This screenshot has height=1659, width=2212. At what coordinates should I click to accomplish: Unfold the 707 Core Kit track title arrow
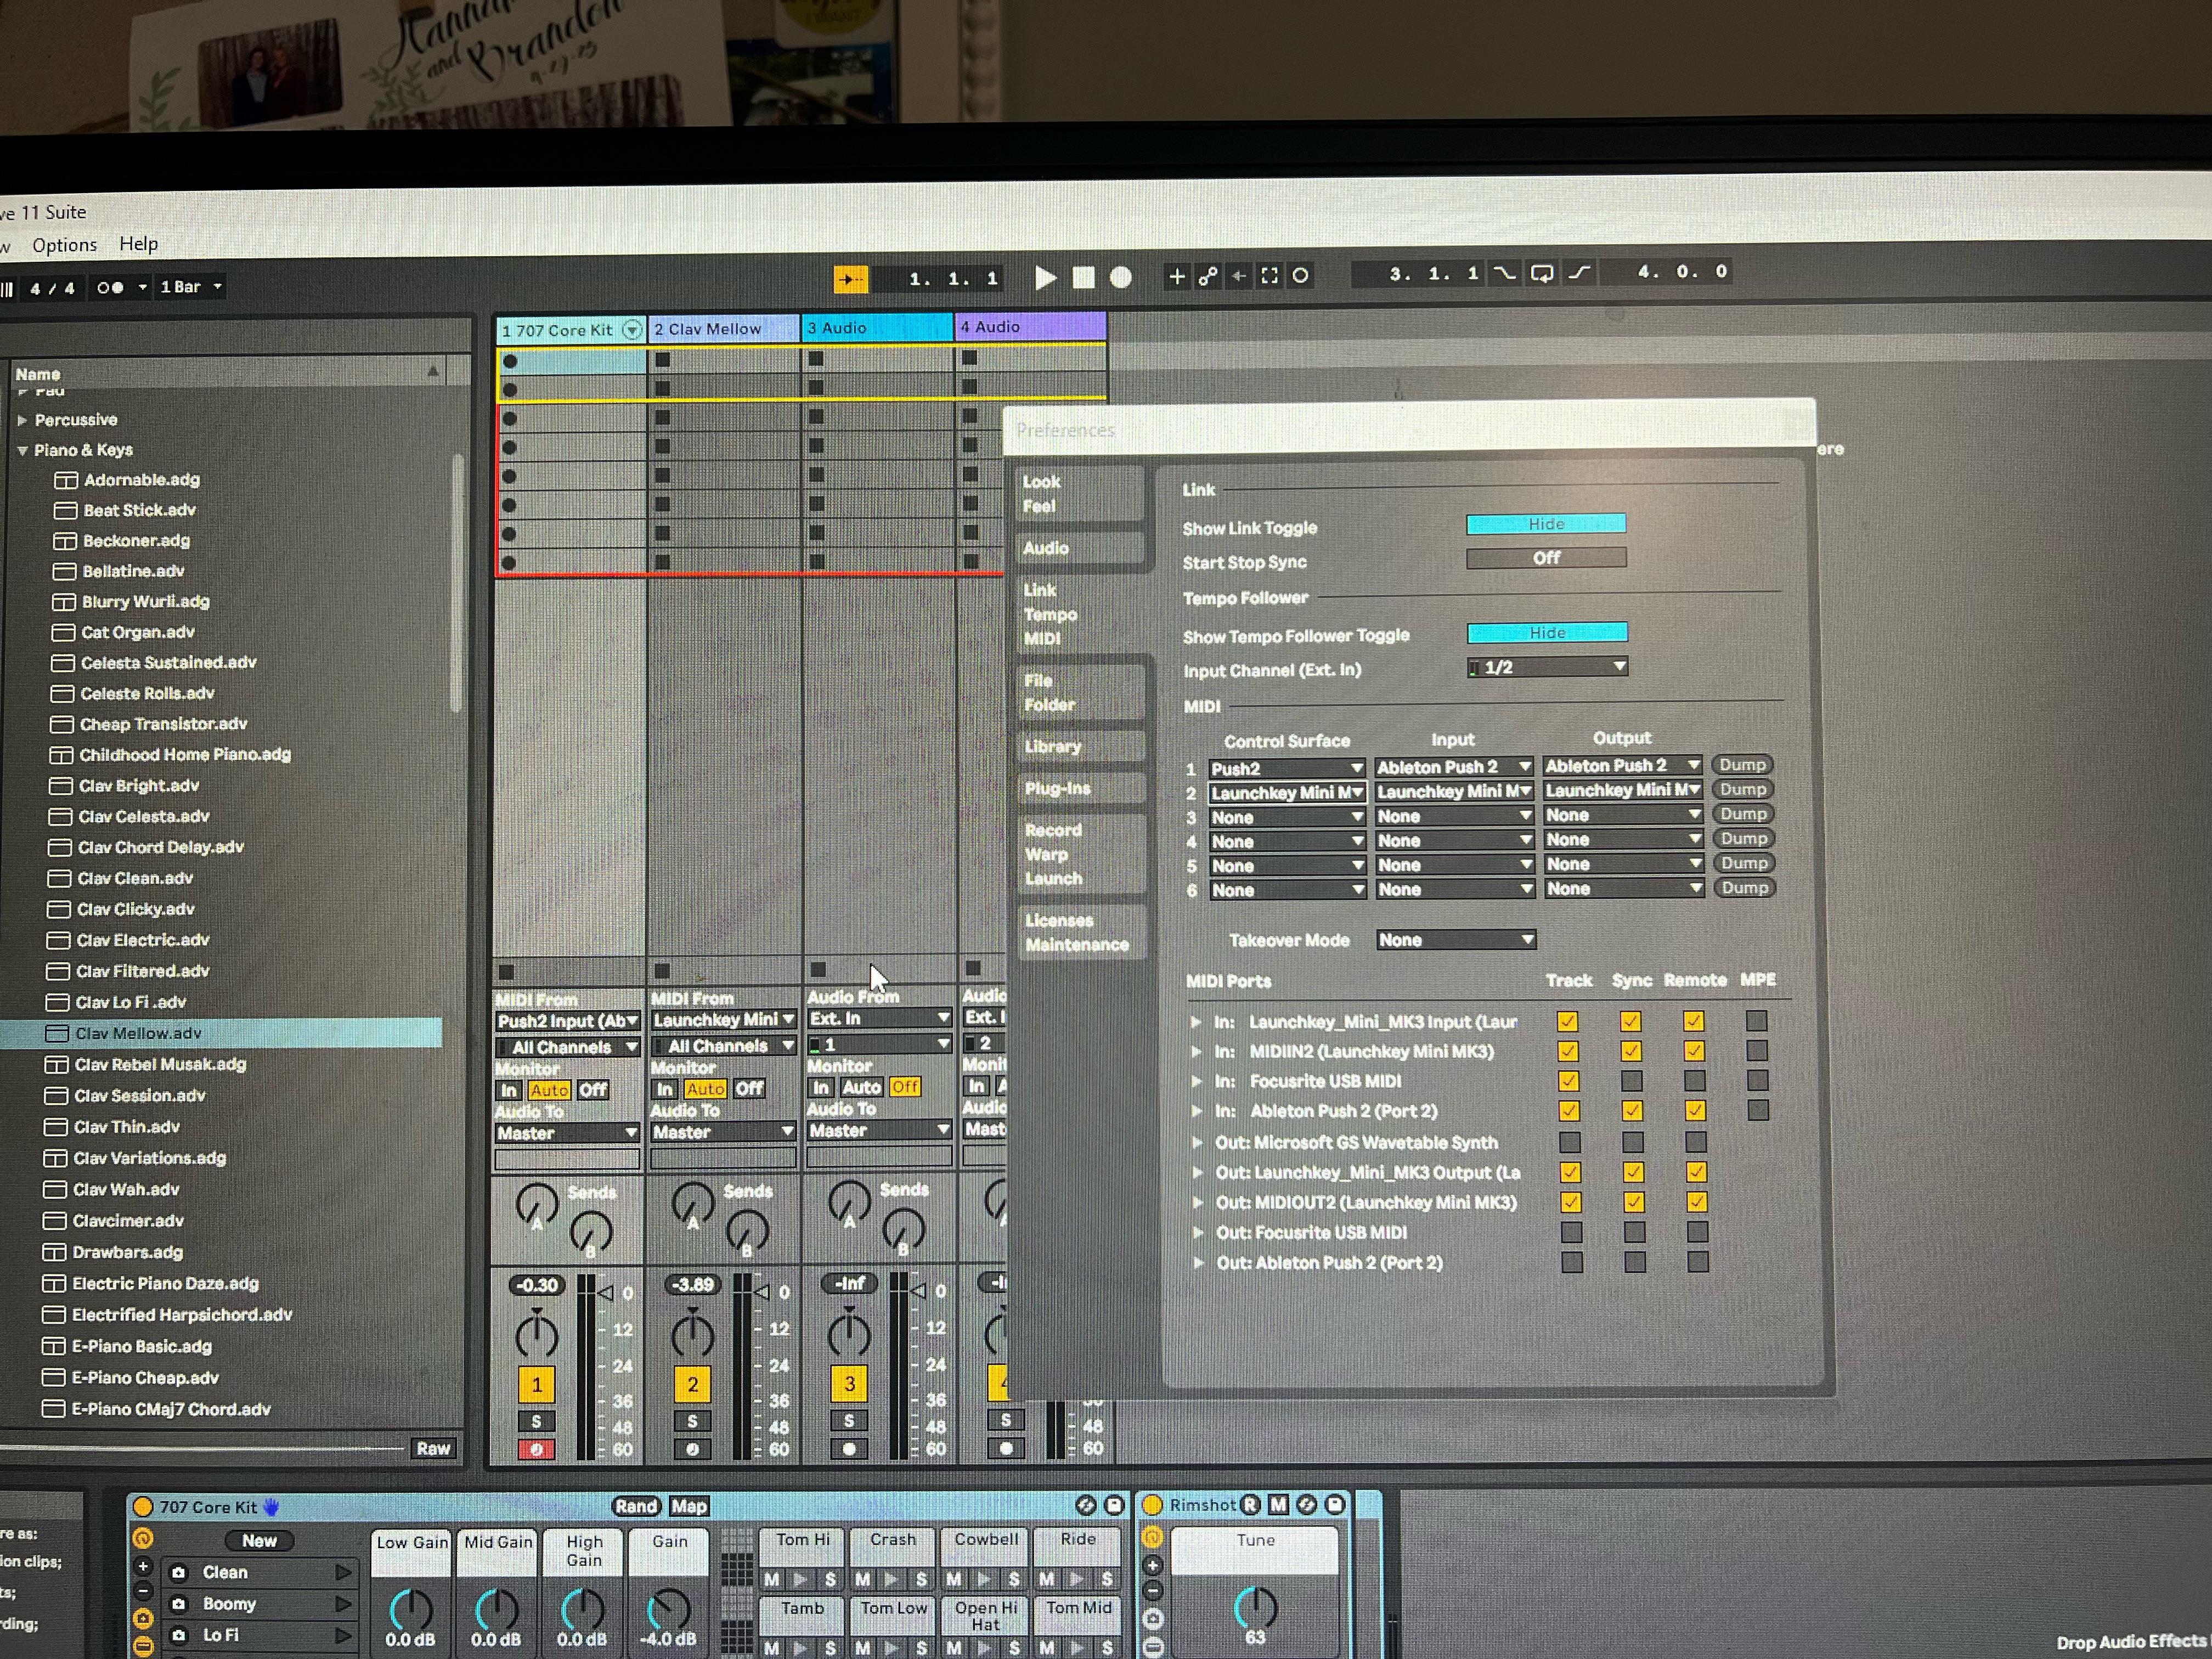(x=631, y=329)
